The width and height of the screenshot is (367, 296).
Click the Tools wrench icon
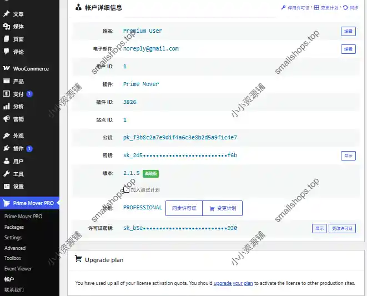(6, 174)
